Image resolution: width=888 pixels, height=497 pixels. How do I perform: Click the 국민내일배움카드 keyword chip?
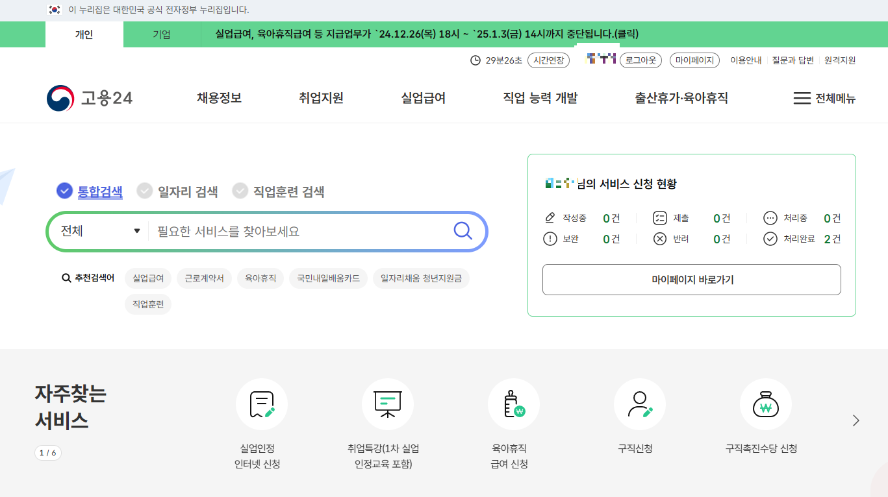328,278
